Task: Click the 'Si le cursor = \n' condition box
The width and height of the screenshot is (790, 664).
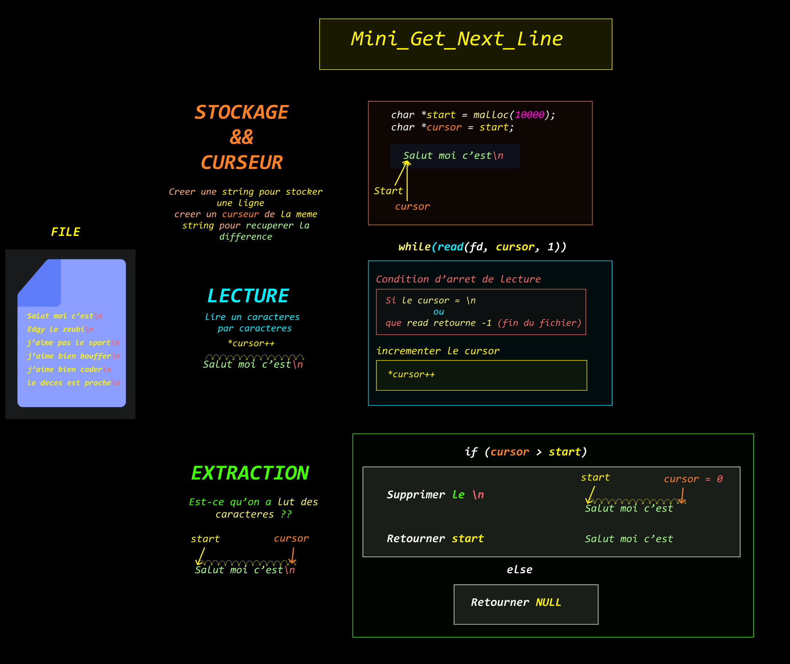Action: (481, 312)
